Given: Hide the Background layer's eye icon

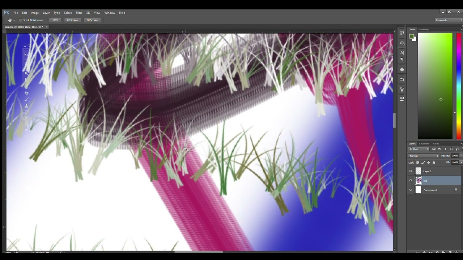Looking at the screenshot, I should coord(411,190).
